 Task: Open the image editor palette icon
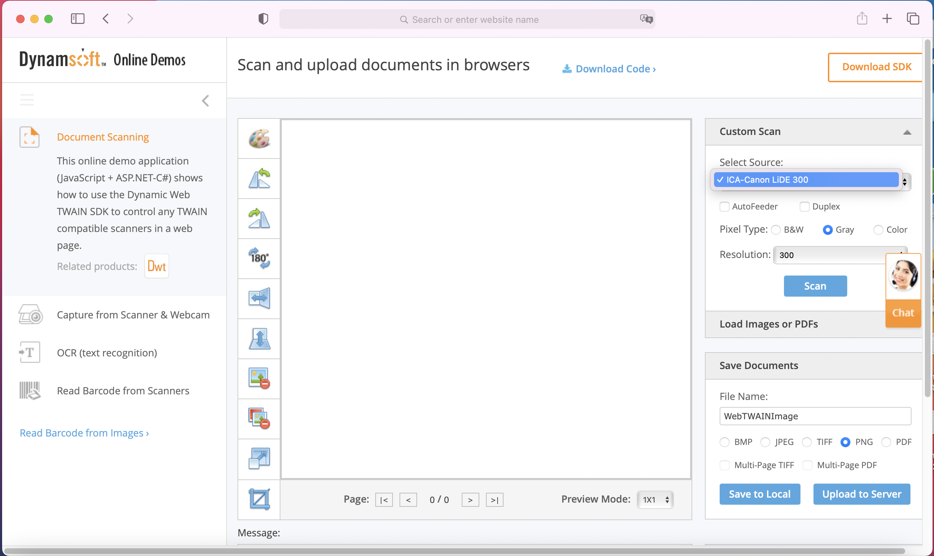pos(259,138)
